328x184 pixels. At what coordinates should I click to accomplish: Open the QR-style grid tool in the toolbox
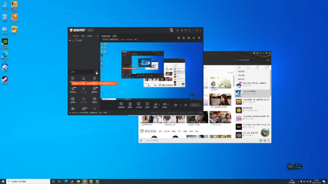[x=73, y=100]
